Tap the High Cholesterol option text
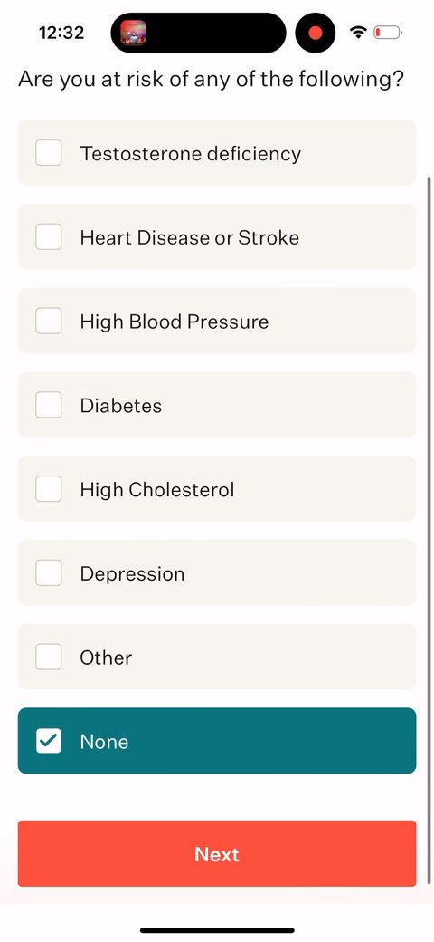The height and width of the screenshot is (942, 434). [x=157, y=490]
